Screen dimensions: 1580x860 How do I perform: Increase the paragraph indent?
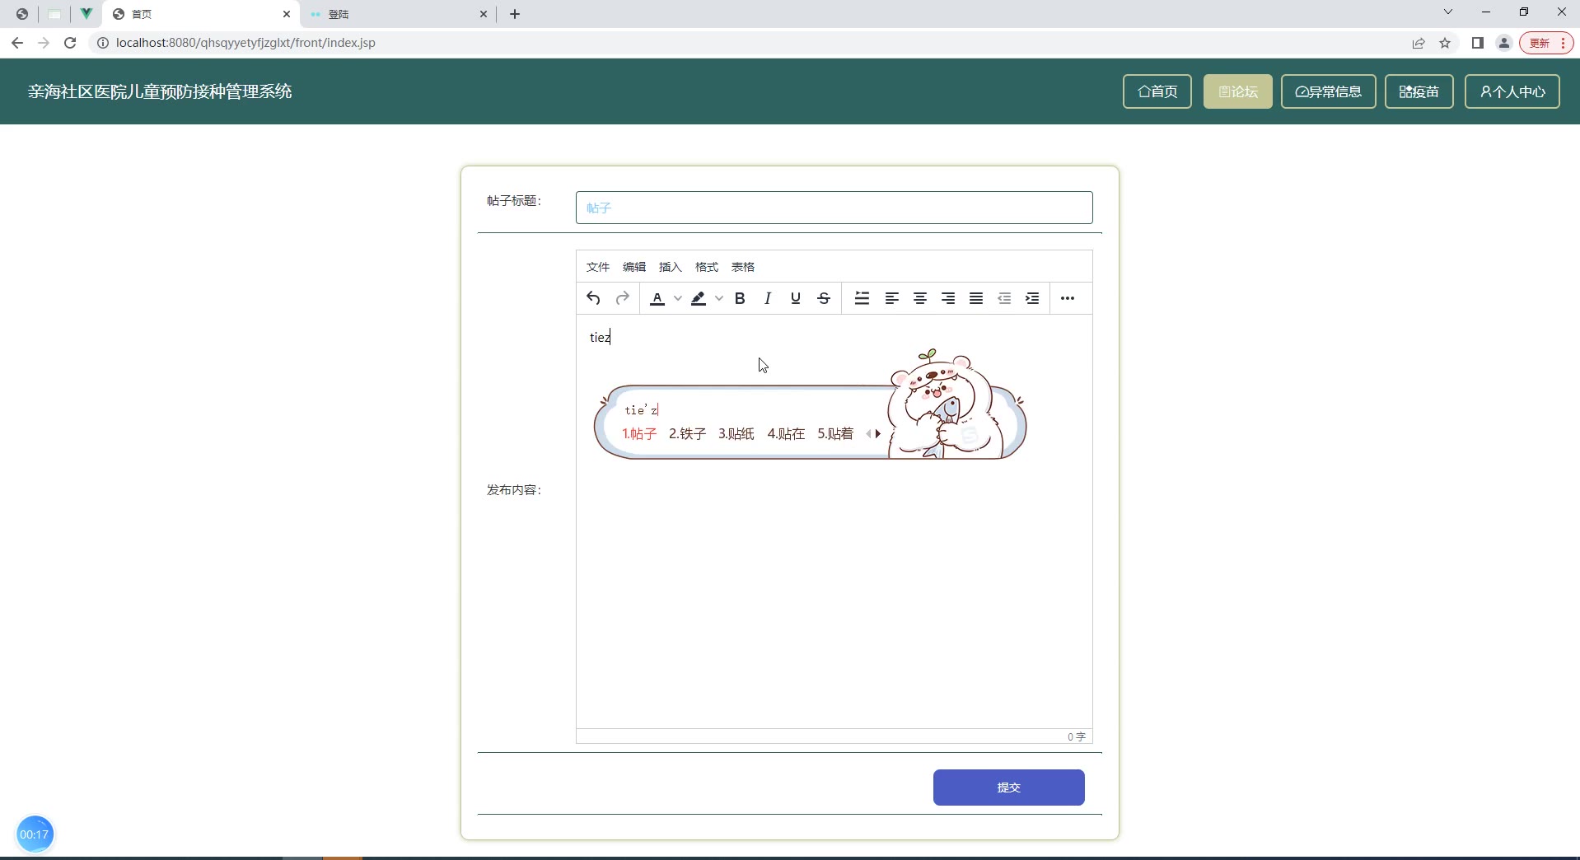[x=1032, y=298]
